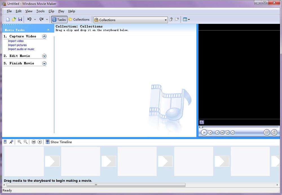282x195 pixels.
Task: Click the preview Full Screen icon
Action: pos(202,122)
